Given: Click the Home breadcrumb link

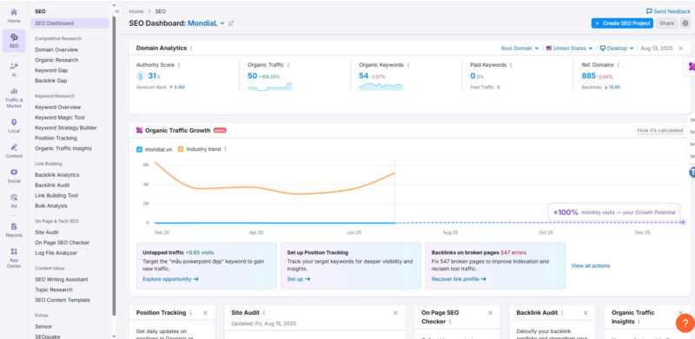Looking at the screenshot, I should point(136,11).
